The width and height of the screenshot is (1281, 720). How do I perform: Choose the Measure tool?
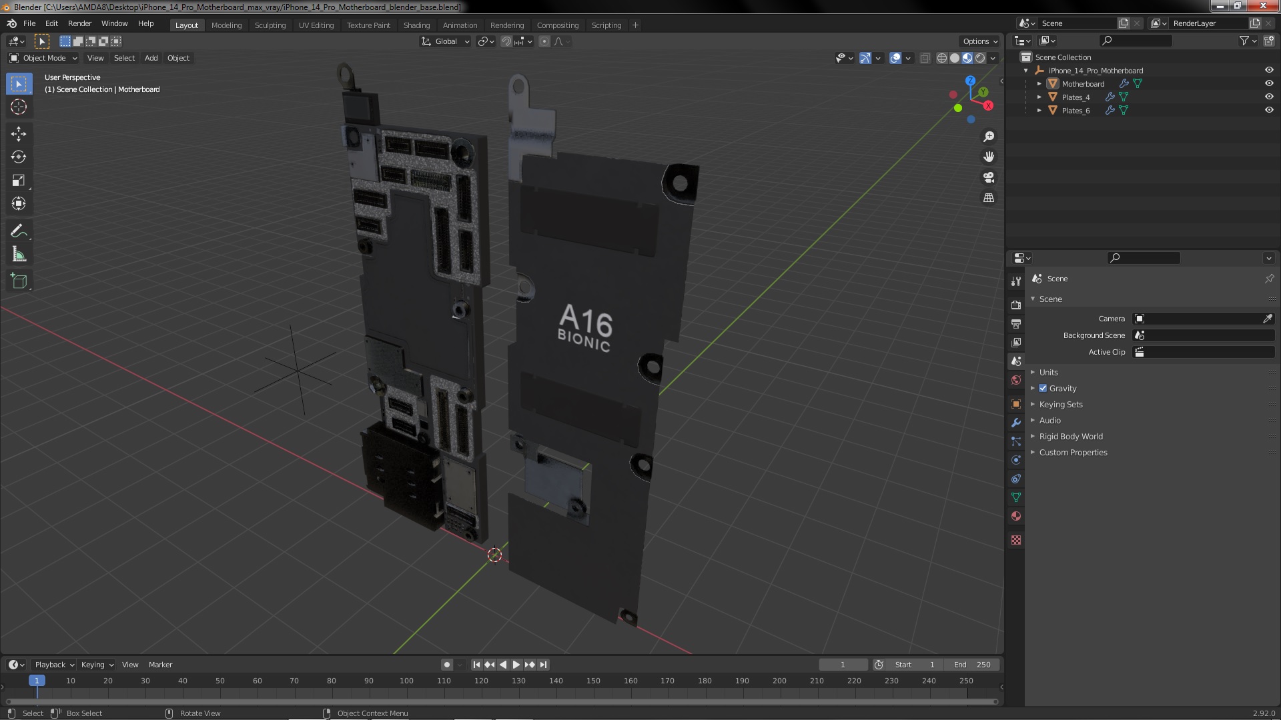click(x=19, y=255)
